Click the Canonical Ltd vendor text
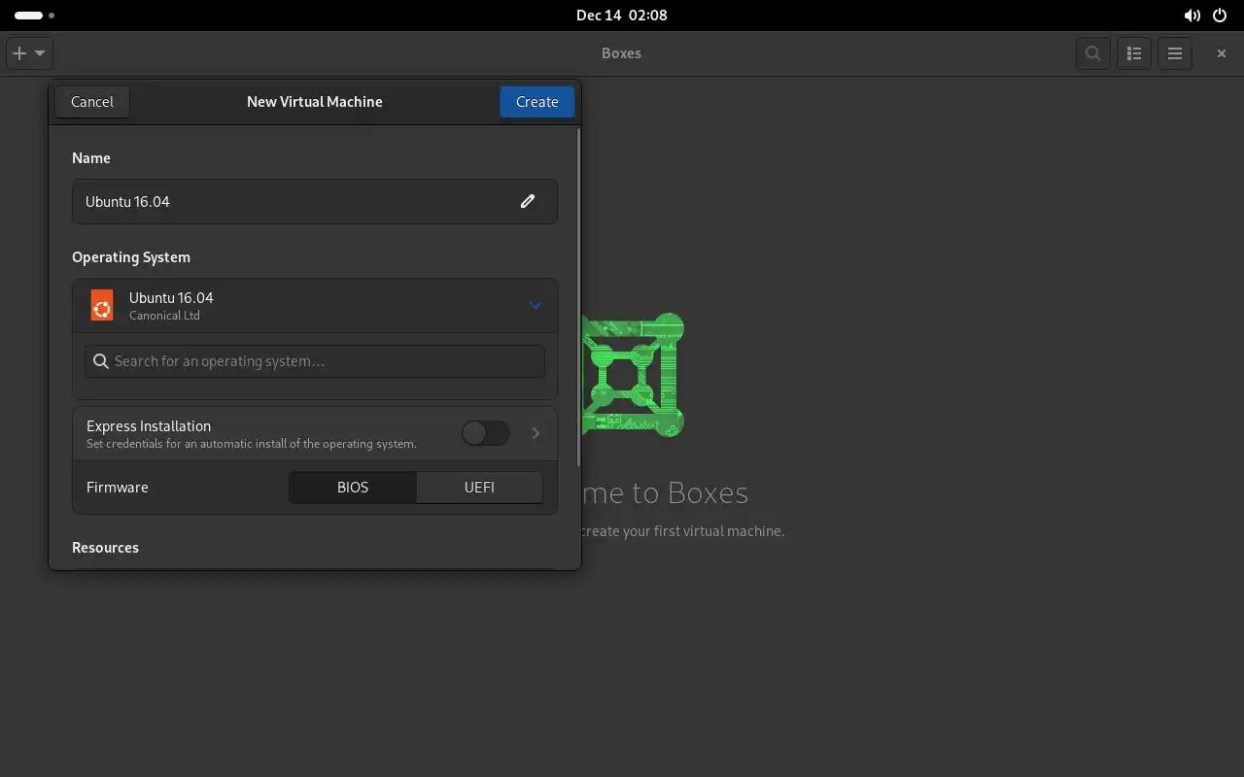The width and height of the screenshot is (1244, 777). (x=164, y=316)
